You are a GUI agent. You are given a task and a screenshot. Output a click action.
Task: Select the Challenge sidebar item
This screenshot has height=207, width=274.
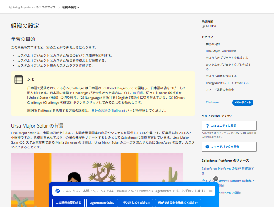212,102
